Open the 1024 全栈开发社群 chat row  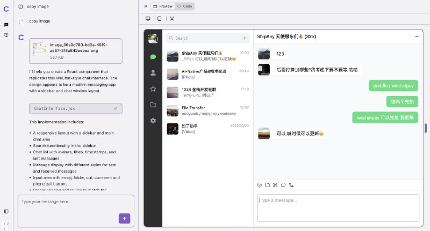(x=208, y=92)
